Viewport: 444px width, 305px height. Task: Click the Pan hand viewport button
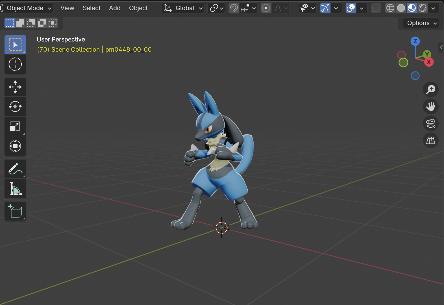(431, 106)
